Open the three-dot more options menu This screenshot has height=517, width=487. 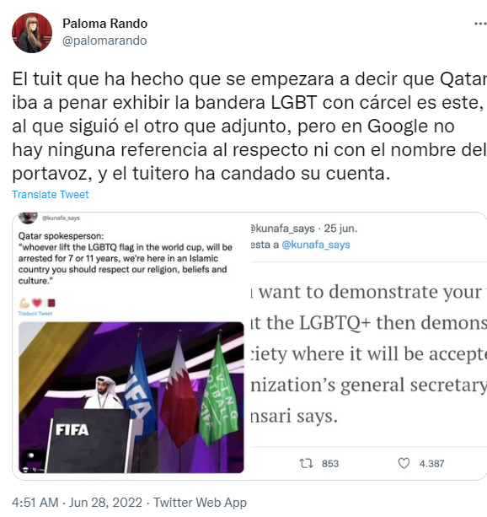[480, 24]
